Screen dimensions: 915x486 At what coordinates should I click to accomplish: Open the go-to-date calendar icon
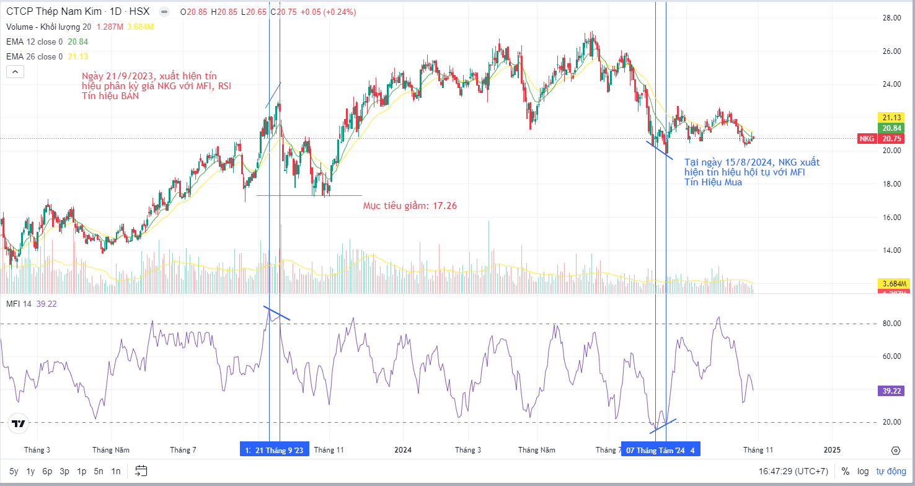pyautogui.click(x=141, y=471)
